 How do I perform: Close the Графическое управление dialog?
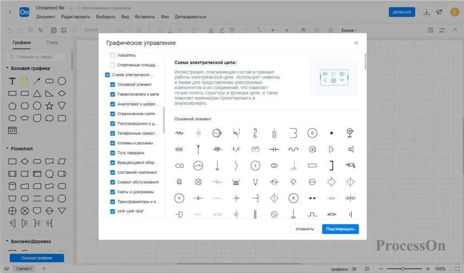point(356,43)
